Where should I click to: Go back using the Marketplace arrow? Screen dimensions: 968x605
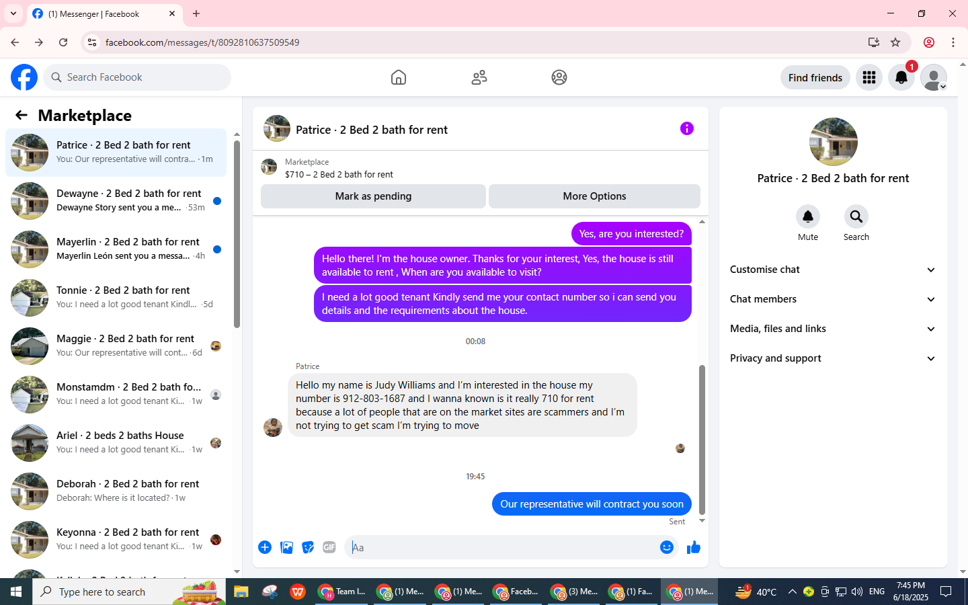click(x=22, y=115)
